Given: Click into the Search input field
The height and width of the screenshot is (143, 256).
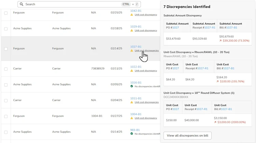Looking at the screenshot, I should pos(79,4).
